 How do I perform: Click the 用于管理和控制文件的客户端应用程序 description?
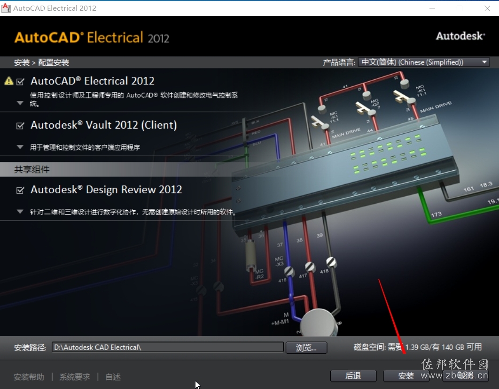pyautogui.click(x=85, y=147)
